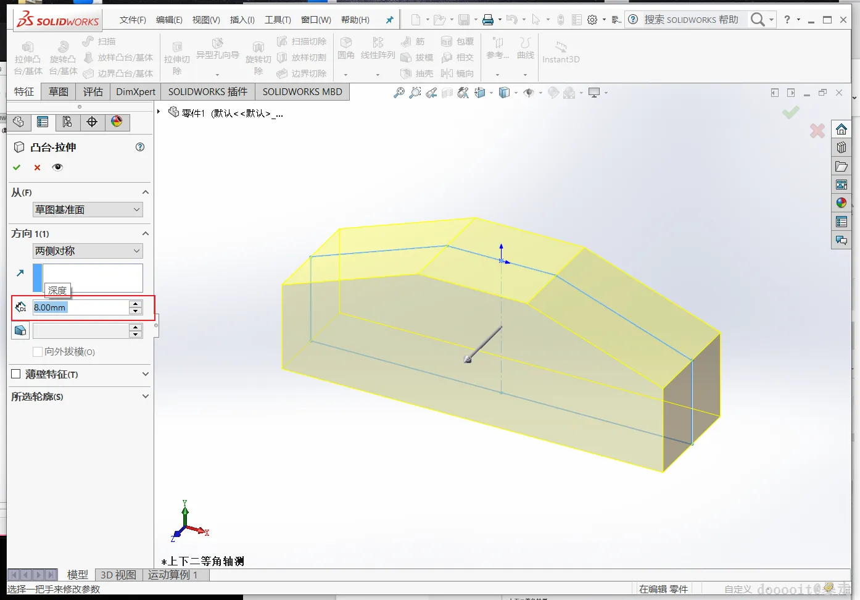This screenshot has height=600, width=860.
Task: Toggle the detailed preview eye icon
Action: click(57, 167)
